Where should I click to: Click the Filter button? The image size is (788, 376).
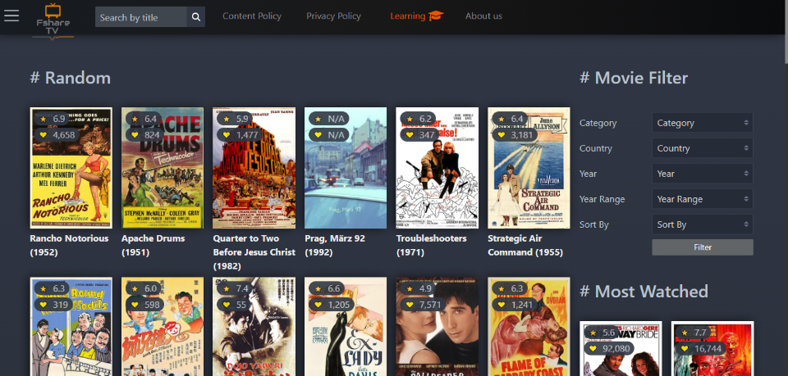coord(702,247)
